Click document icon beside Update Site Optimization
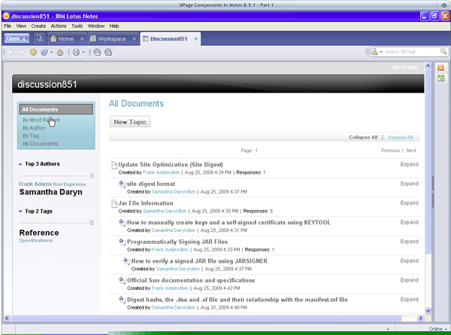This screenshot has height=335, width=451. point(114,165)
